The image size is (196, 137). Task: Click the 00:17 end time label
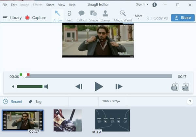(182, 77)
